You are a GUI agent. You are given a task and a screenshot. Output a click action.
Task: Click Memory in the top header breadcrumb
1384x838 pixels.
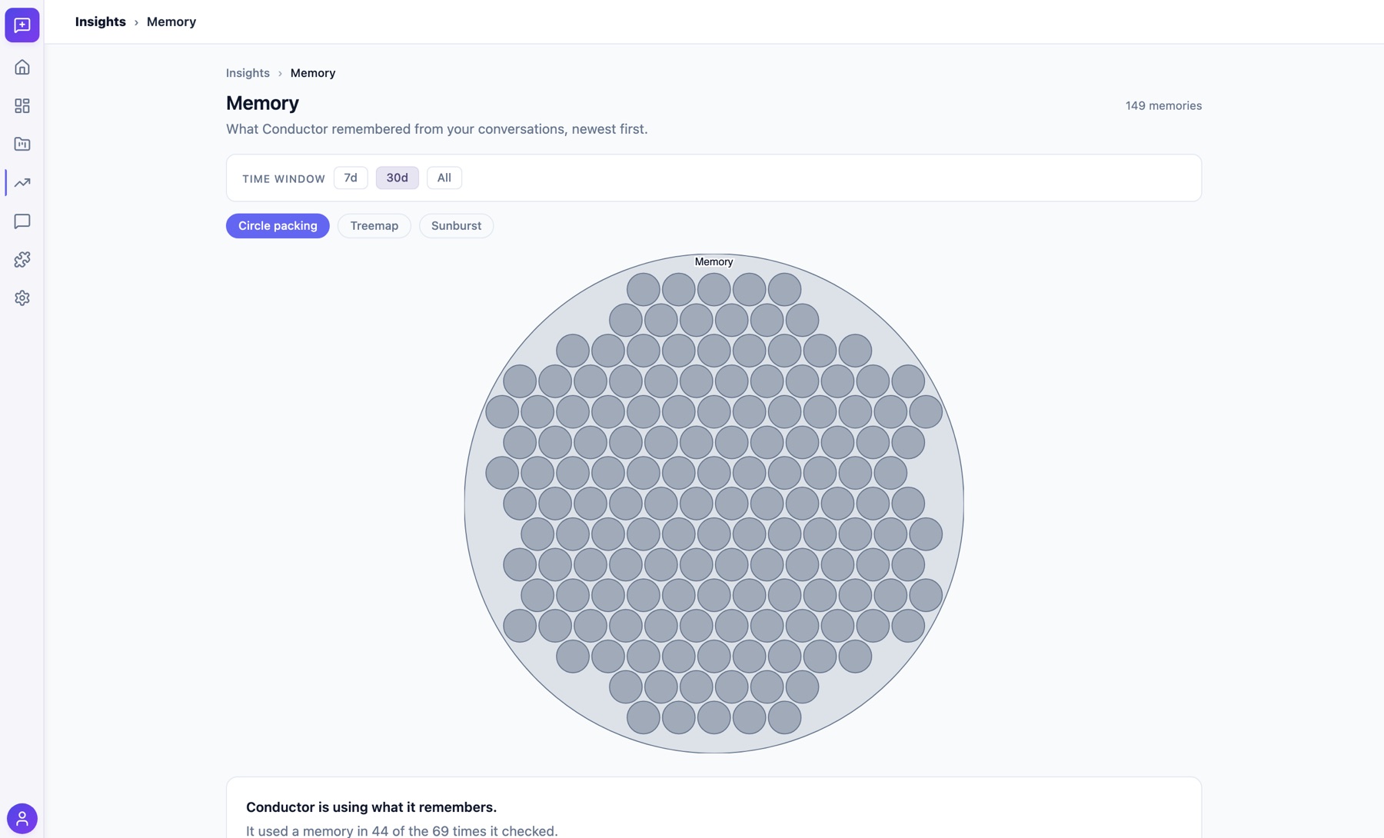pos(171,22)
